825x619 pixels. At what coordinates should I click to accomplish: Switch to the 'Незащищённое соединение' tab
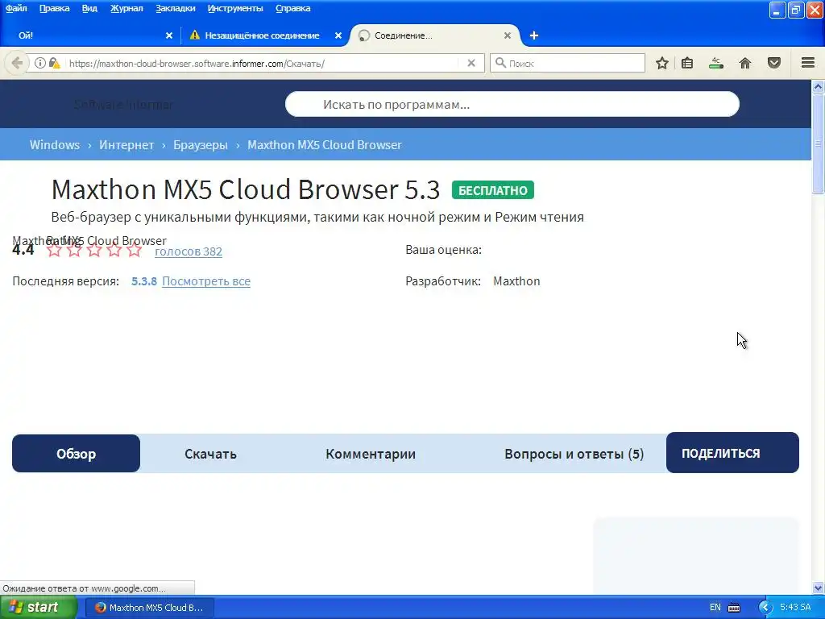tap(262, 35)
